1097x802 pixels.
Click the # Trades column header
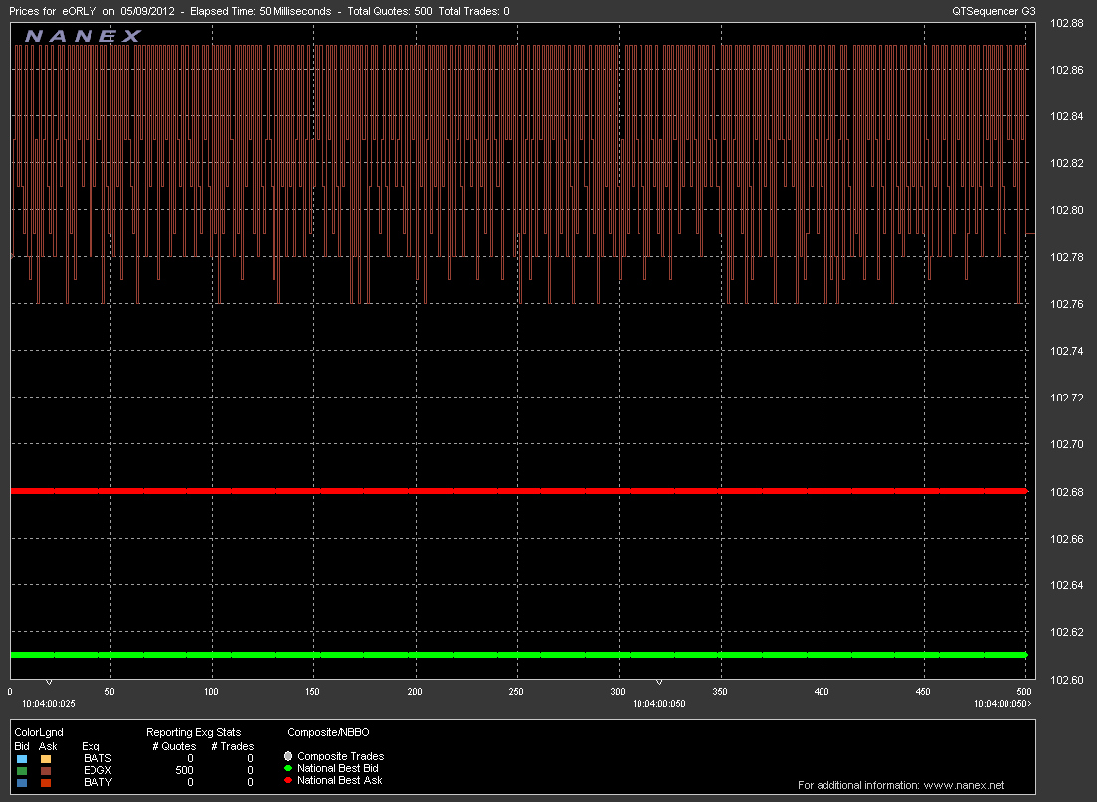233,746
